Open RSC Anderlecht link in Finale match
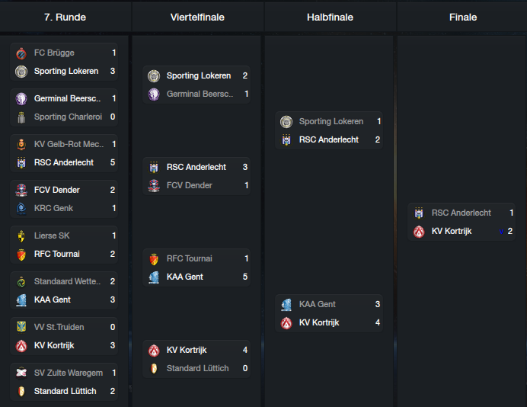527x407 pixels. [x=462, y=213]
